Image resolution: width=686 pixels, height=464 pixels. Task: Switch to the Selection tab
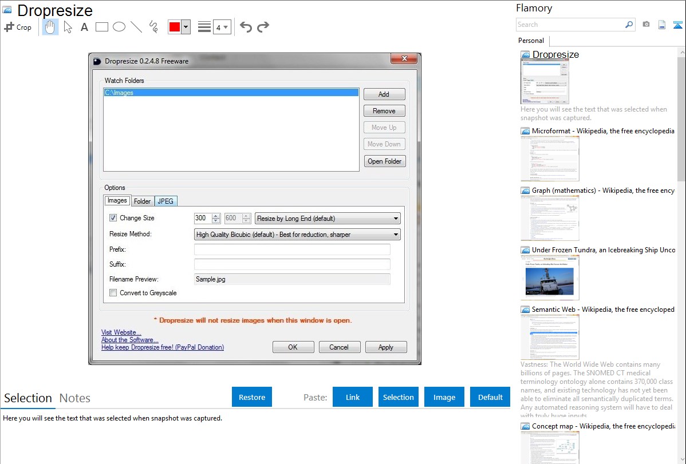[28, 398]
